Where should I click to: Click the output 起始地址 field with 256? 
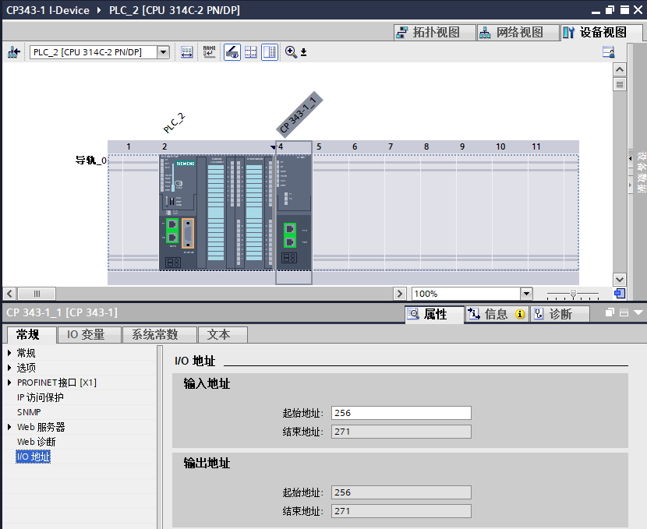(x=401, y=492)
